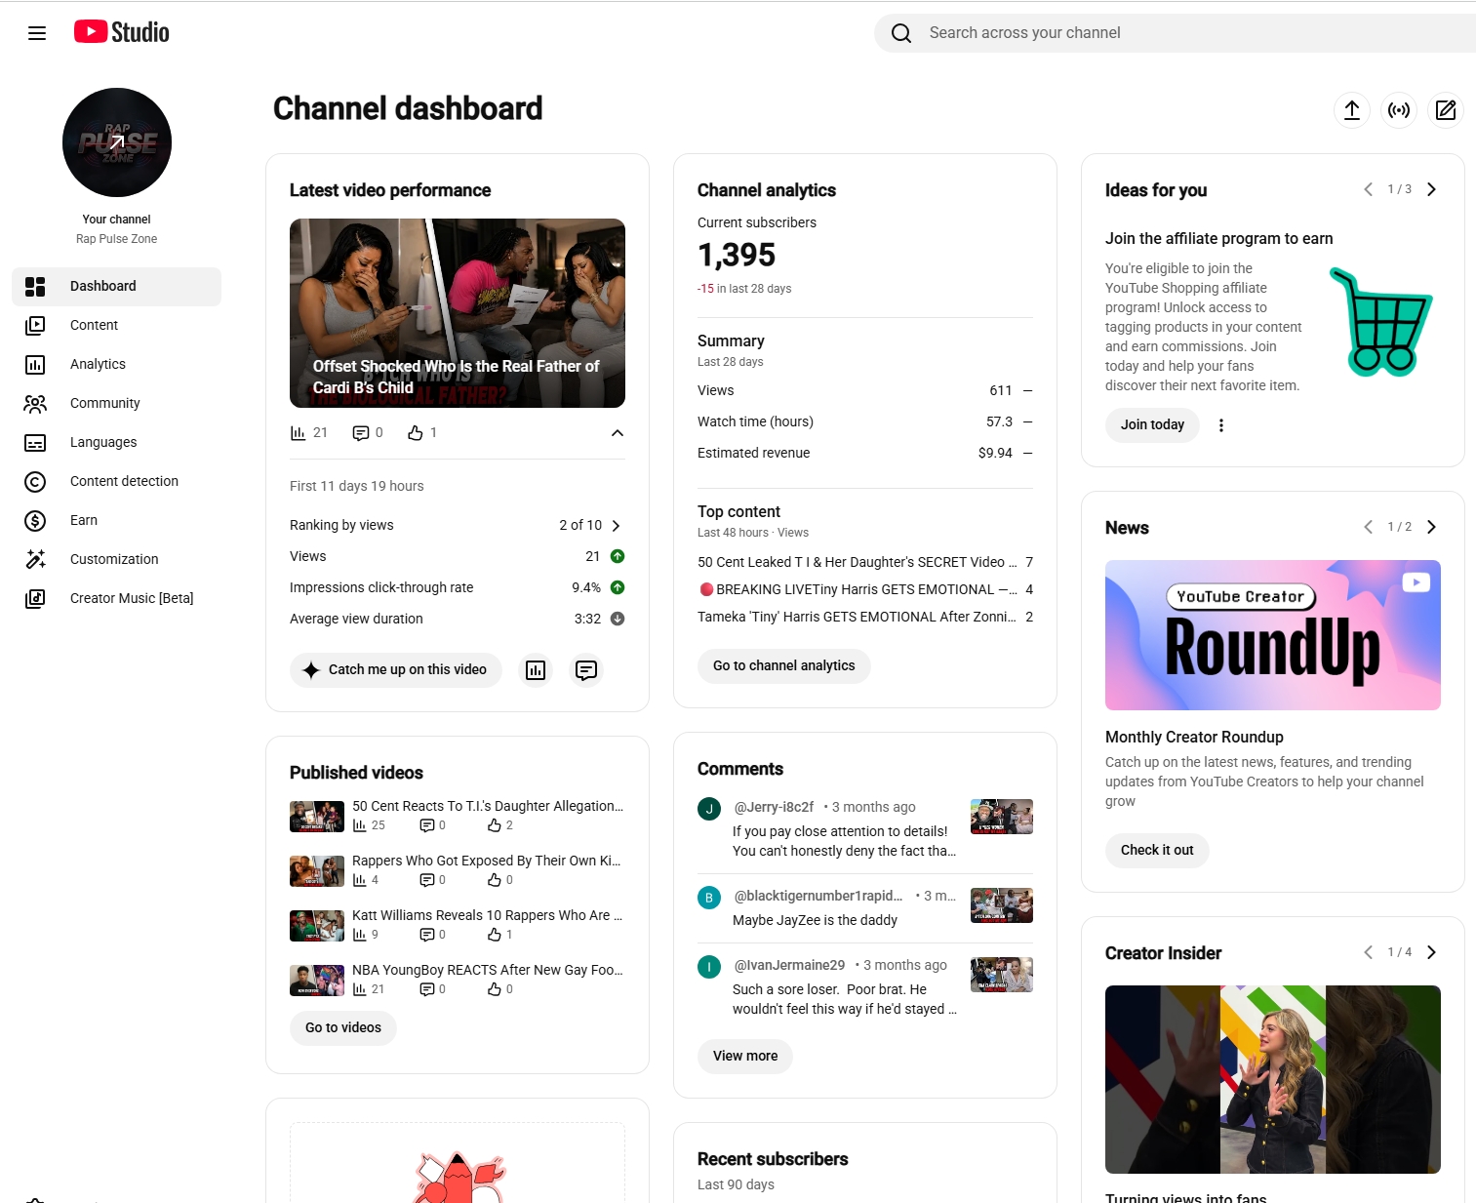Open the Creator Insider video thumbnail
Screen dimensions: 1476x1203
tap(1273, 1080)
